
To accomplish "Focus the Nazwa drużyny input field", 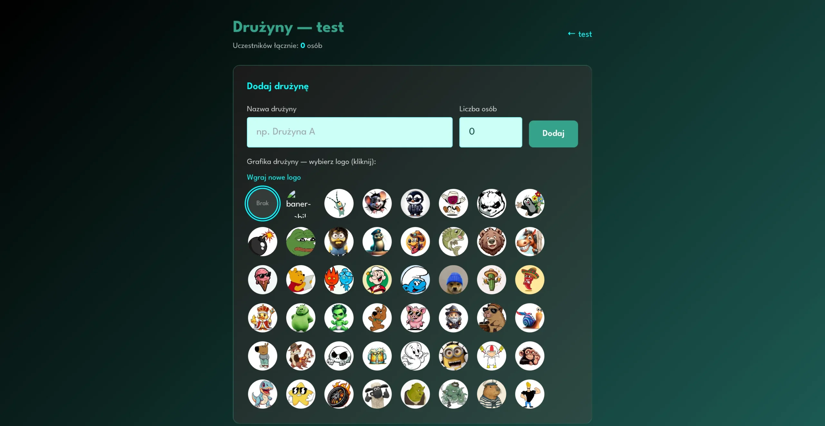I will (350, 132).
